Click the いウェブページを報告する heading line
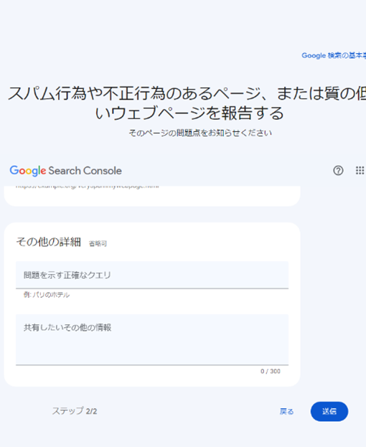 189,113
